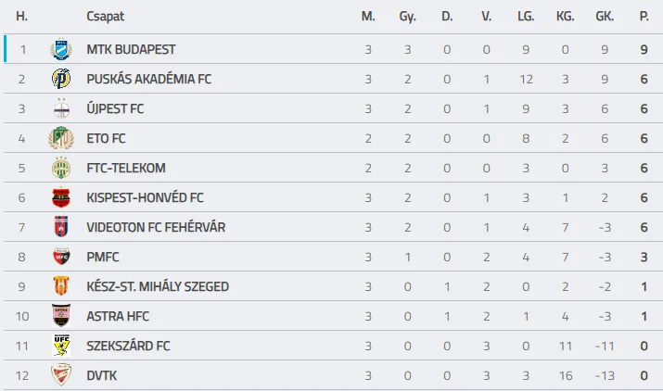The width and height of the screenshot is (663, 391).
Task: Click the Csapat column header
Action: [x=106, y=17]
